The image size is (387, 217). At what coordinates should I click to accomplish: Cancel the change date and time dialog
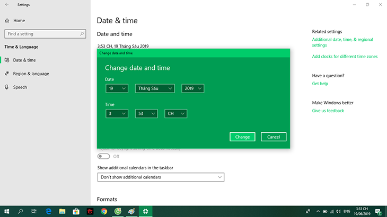(274, 137)
